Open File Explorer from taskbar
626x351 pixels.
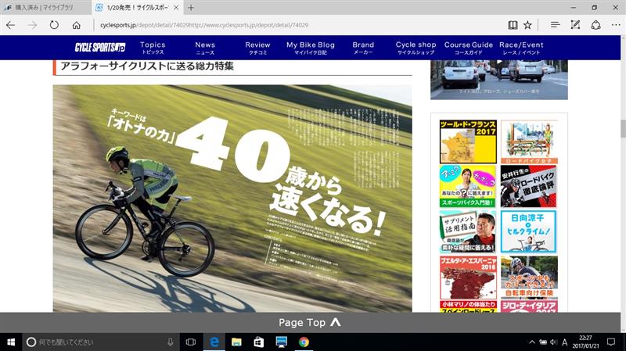point(236,342)
